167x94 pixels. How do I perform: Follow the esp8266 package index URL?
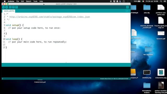point(50,17)
